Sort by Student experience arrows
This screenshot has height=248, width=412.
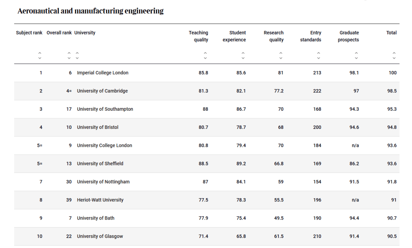pos(243,55)
